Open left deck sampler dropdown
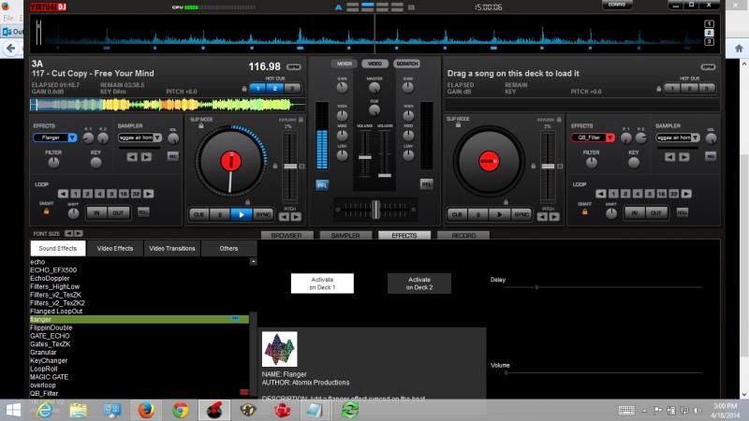The image size is (749, 421). (157, 138)
